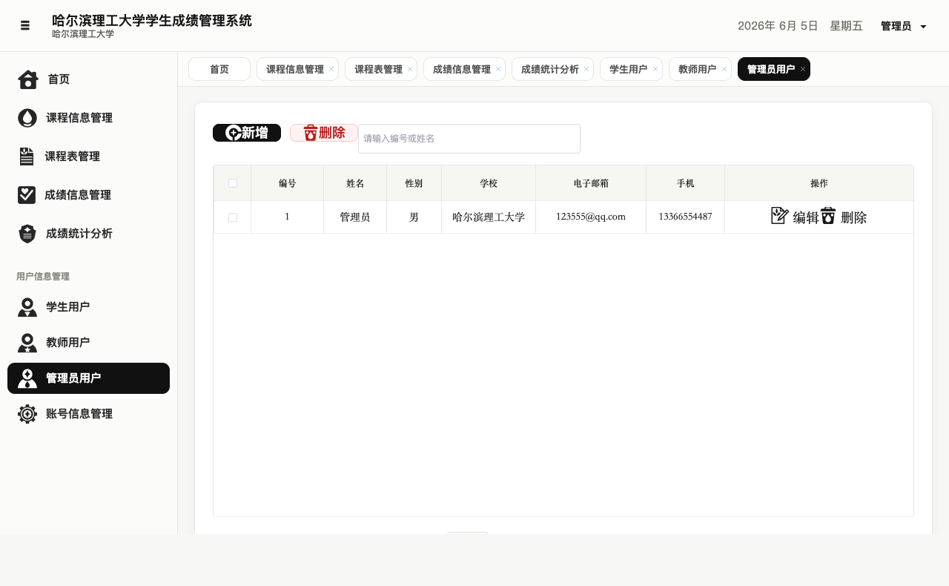
Task: Click the trash icon in row 1 操作 column
Action: click(828, 216)
